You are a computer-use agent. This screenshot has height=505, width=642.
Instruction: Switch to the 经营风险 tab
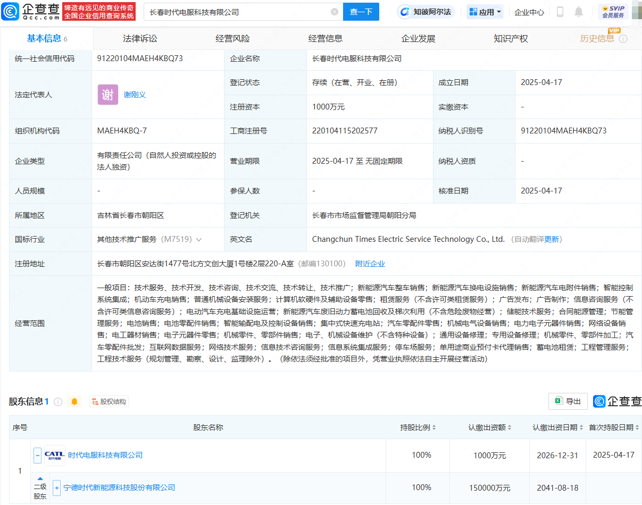pyautogui.click(x=232, y=38)
